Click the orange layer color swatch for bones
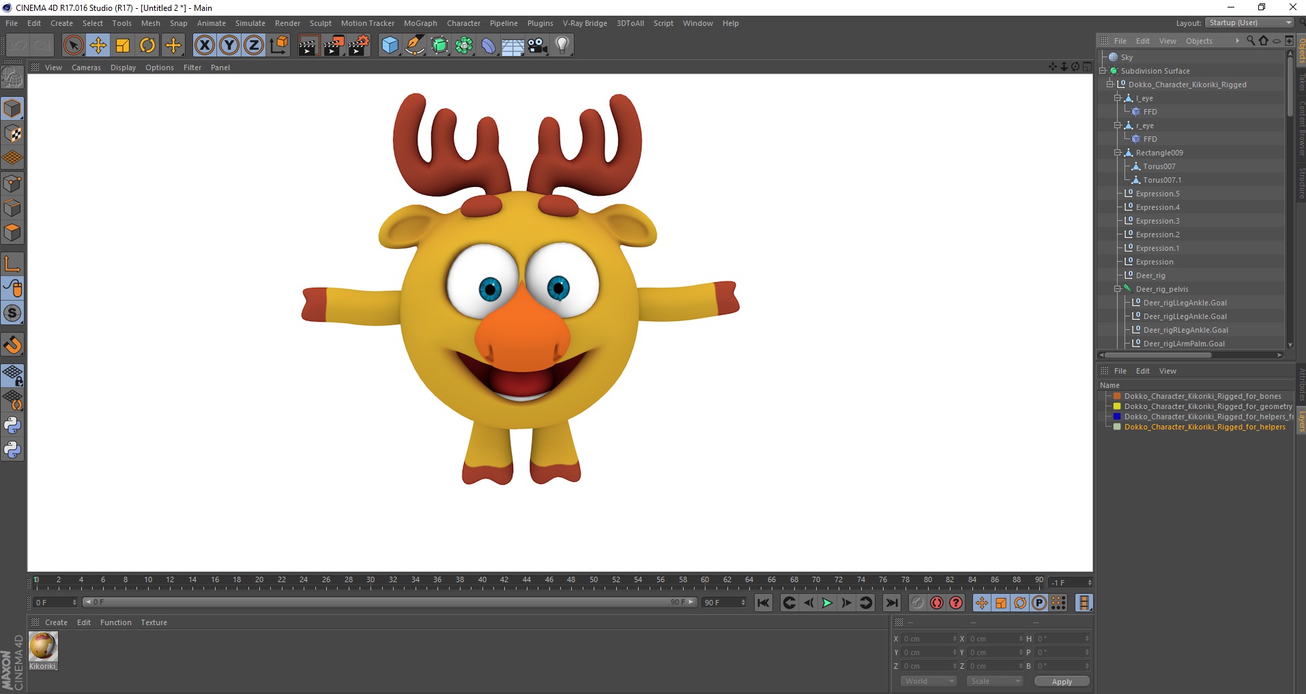 (1117, 396)
